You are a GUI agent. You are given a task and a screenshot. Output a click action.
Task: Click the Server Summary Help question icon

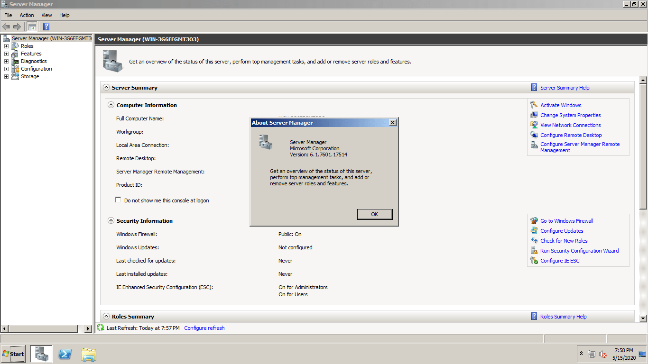(x=534, y=87)
